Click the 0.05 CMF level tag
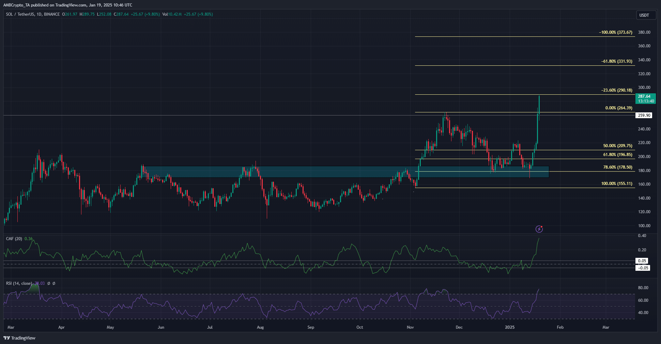Screen dimensions: 661x344 [642, 261]
